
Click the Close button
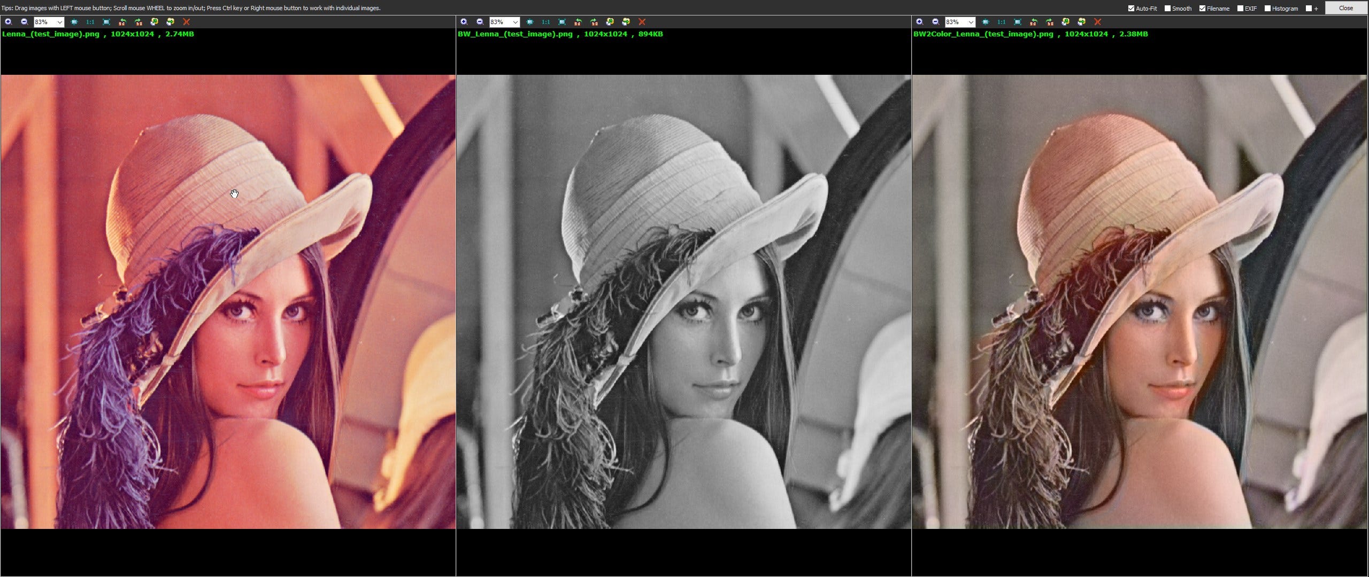[x=1346, y=8]
